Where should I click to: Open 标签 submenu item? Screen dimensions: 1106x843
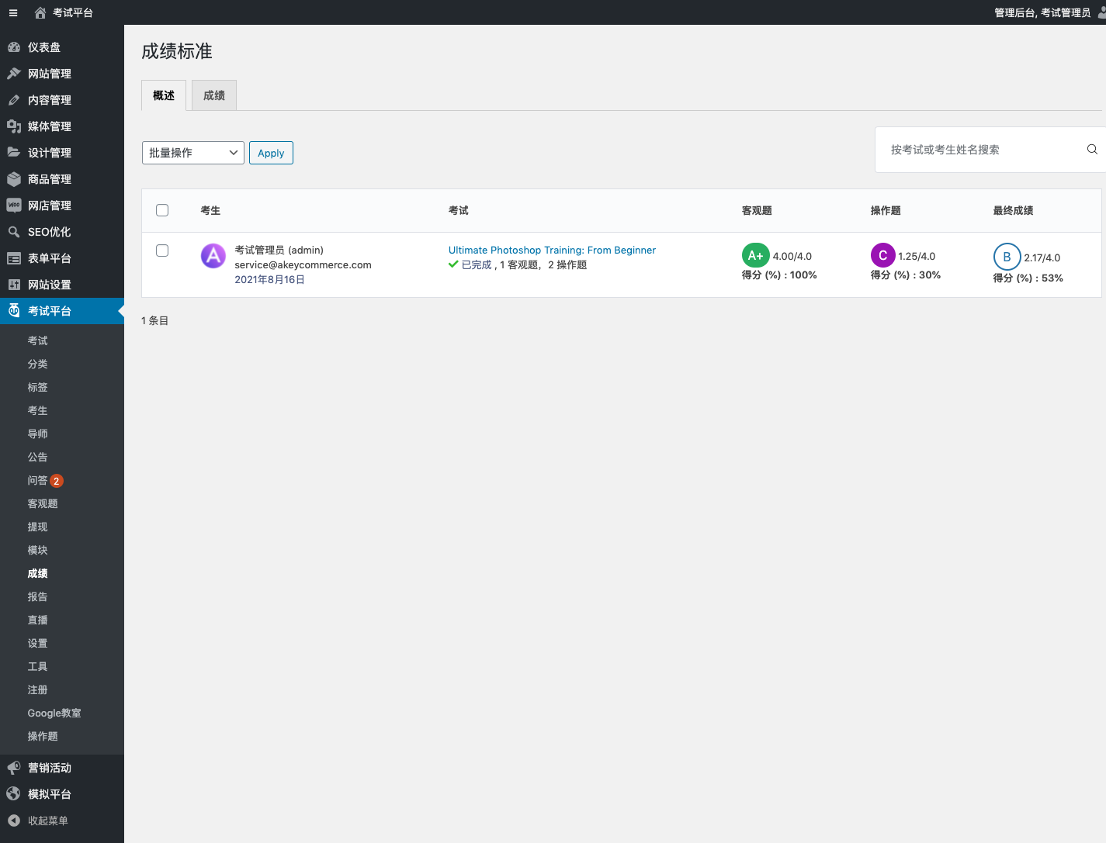(37, 387)
